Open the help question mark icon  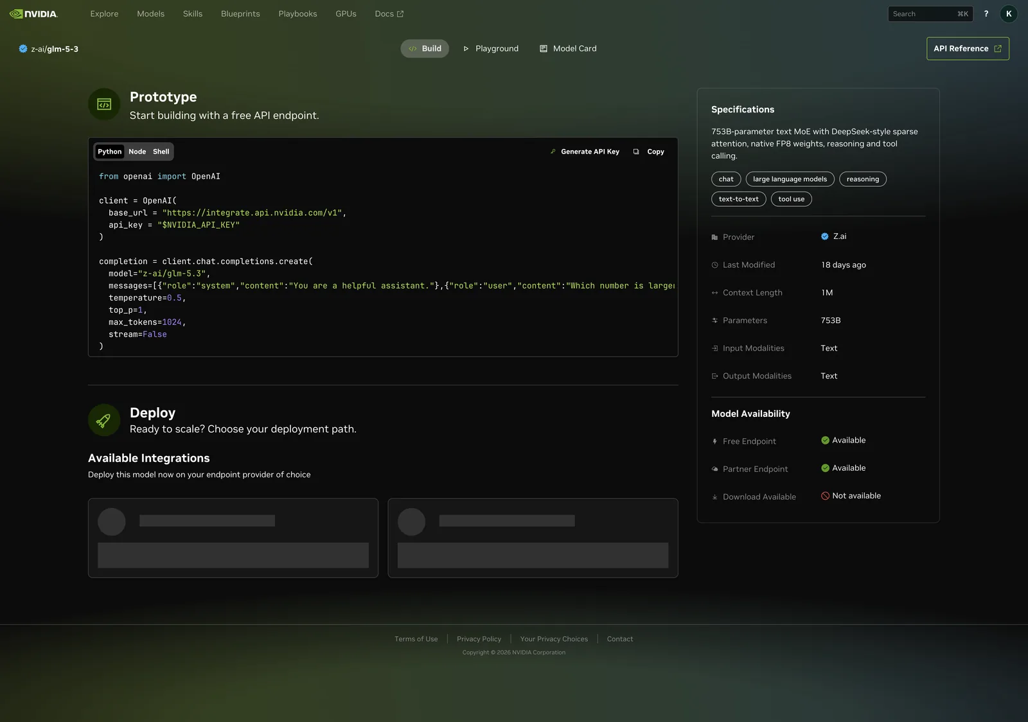(986, 13)
